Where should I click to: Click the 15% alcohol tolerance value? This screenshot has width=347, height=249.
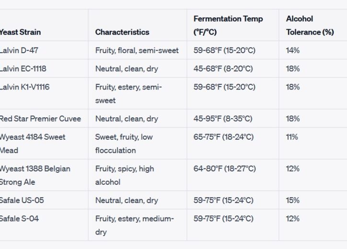292,200
